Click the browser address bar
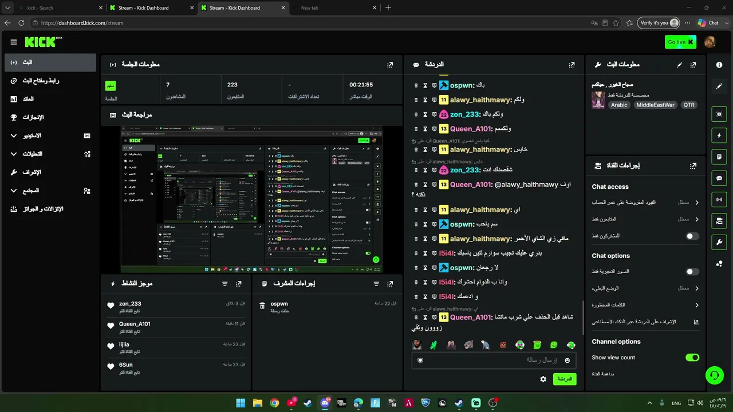This screenshot has height=412, width=733. [309, 23]
